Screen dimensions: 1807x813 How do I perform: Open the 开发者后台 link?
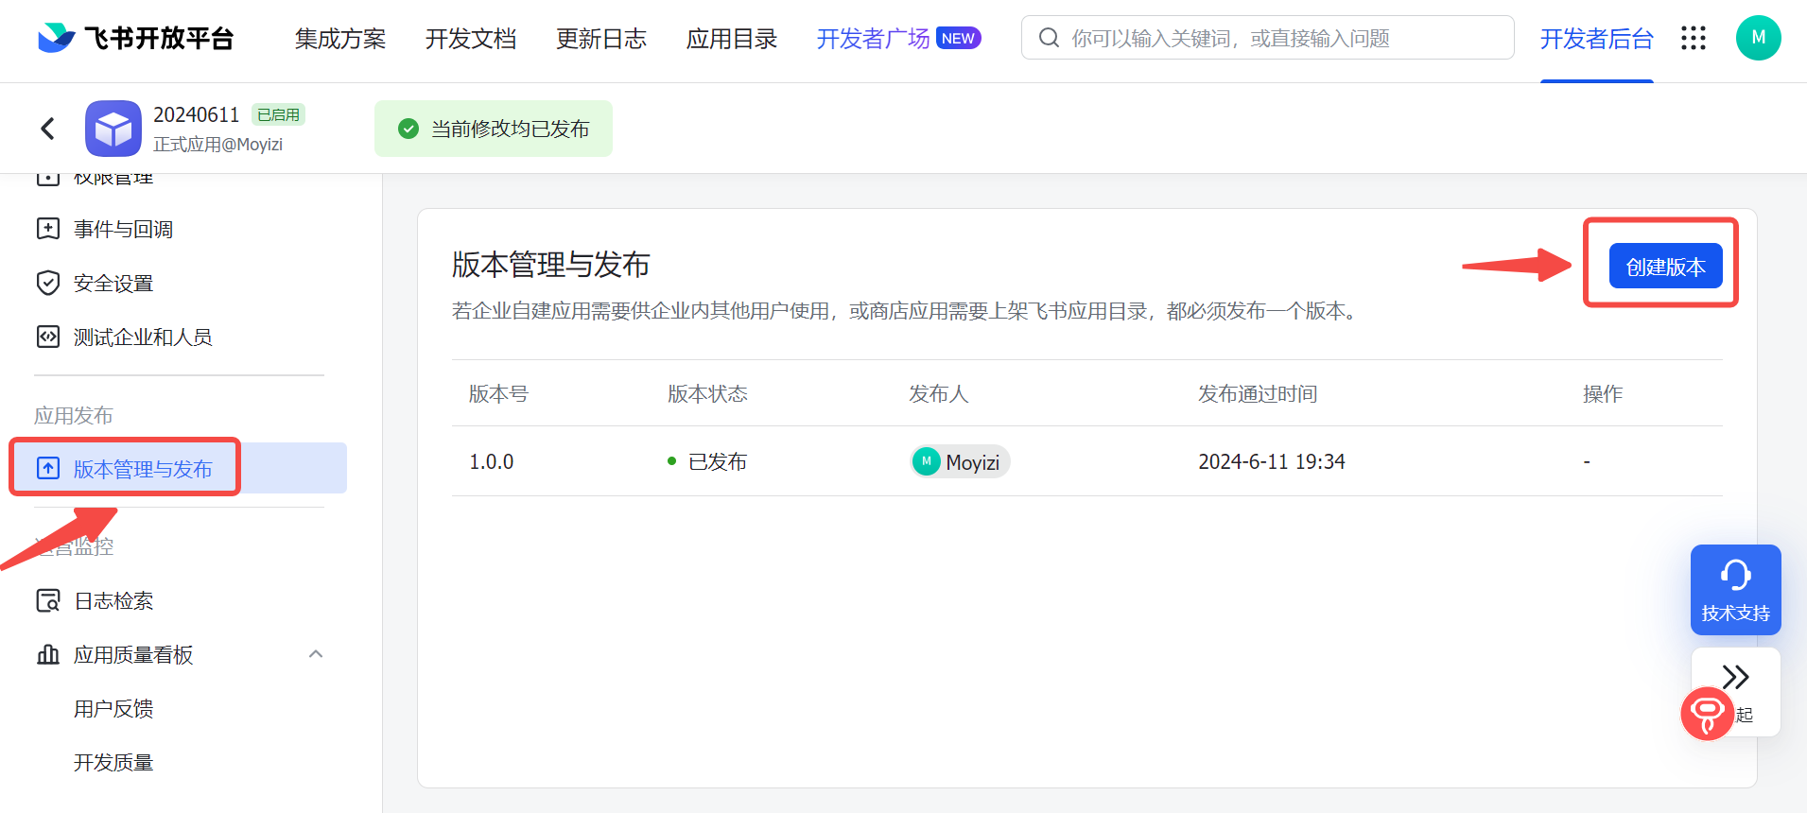coord(1596,39)
